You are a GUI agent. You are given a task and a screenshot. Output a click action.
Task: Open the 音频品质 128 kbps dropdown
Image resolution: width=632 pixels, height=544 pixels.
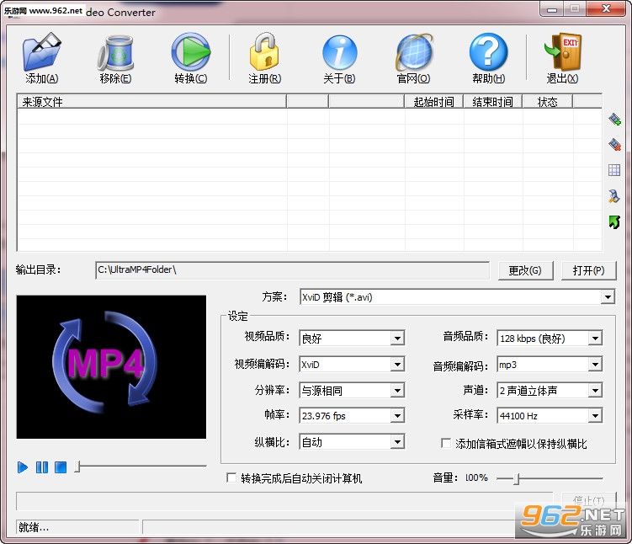595,338
